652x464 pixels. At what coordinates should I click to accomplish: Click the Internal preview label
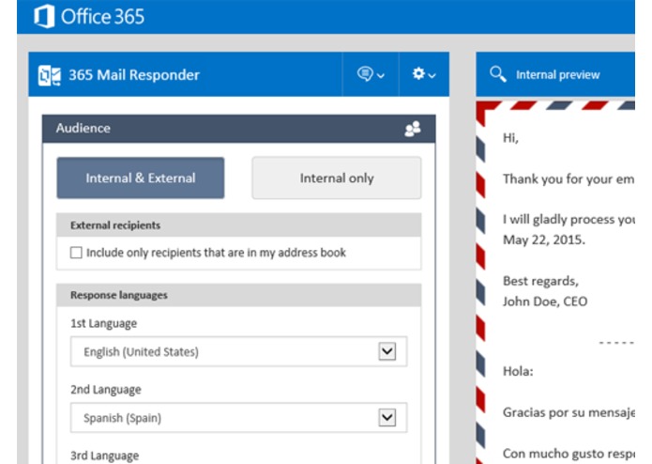557,75
